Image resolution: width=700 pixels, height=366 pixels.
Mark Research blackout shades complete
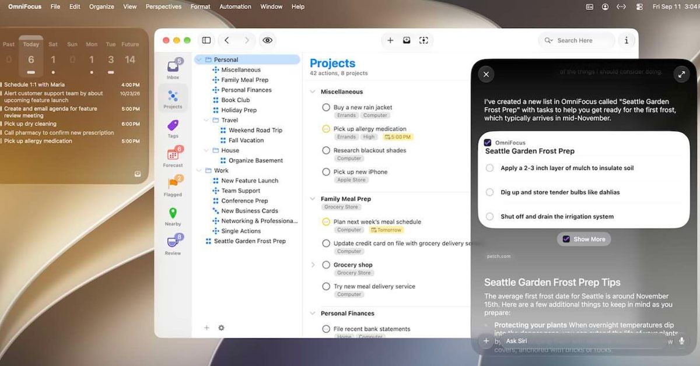(326, 150)
